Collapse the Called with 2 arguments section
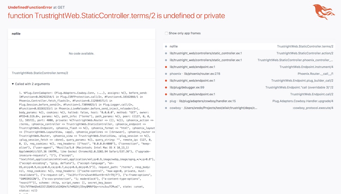Viewport: 341px width, 194px height. 31,84
